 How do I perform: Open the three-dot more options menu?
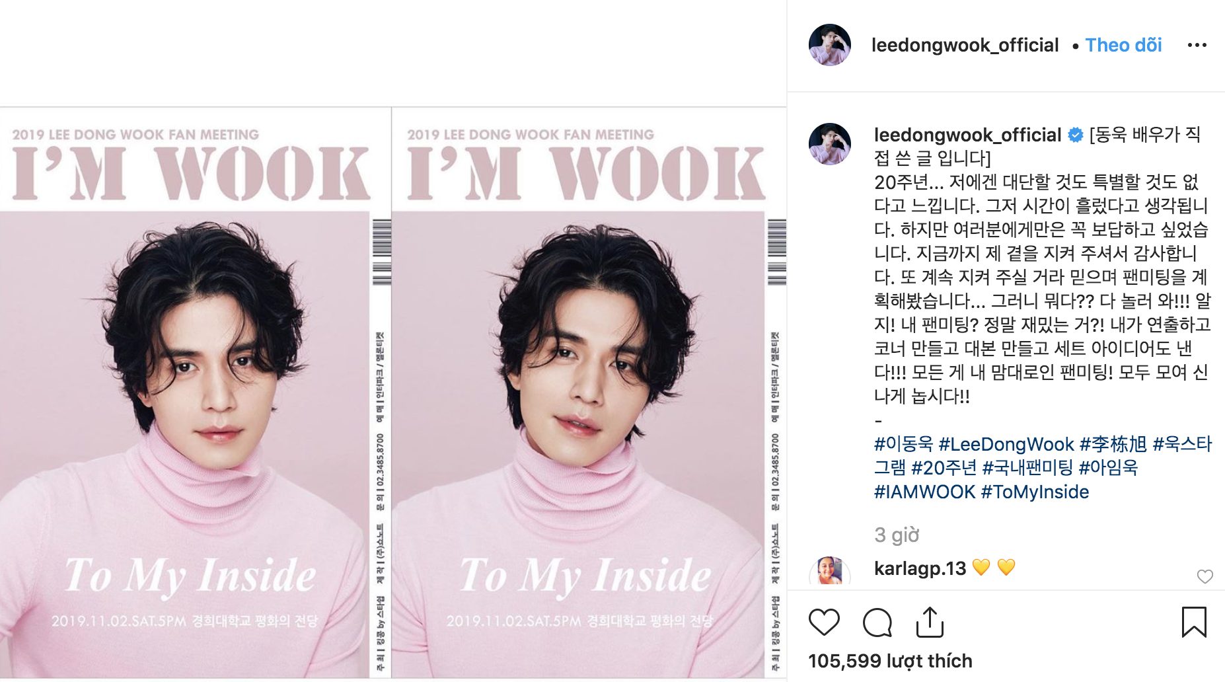[x=1197, y=45]
